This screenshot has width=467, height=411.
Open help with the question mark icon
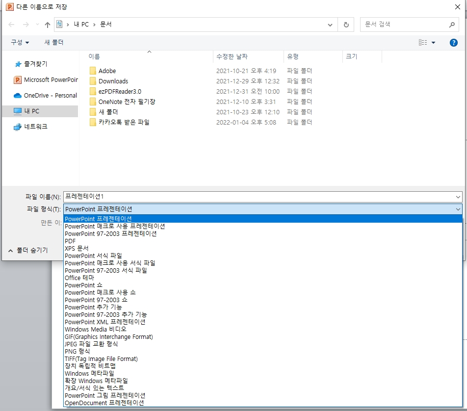click(453, 43)
